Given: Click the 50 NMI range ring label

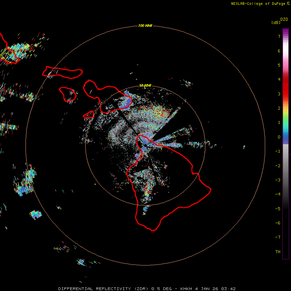Looking at the screenshot, I should (x=145, y=85).
